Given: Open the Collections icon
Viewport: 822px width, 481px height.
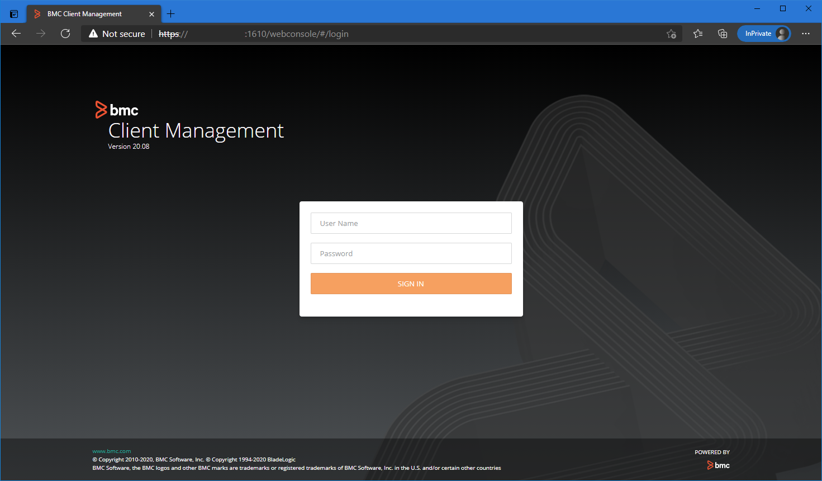Looking at the screenshot, I should (x=723, y=34).
